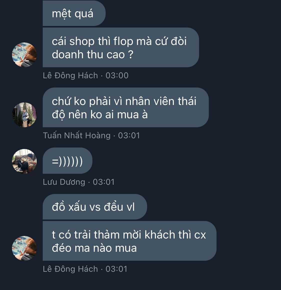Tap the 'đồ xấu vs đểu vl' message
281x290 pixels.
[x=95, y=207]
